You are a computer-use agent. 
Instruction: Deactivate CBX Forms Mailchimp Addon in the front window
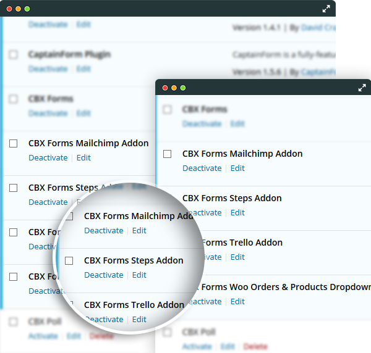pyautogui.click(x=202, y=168)
